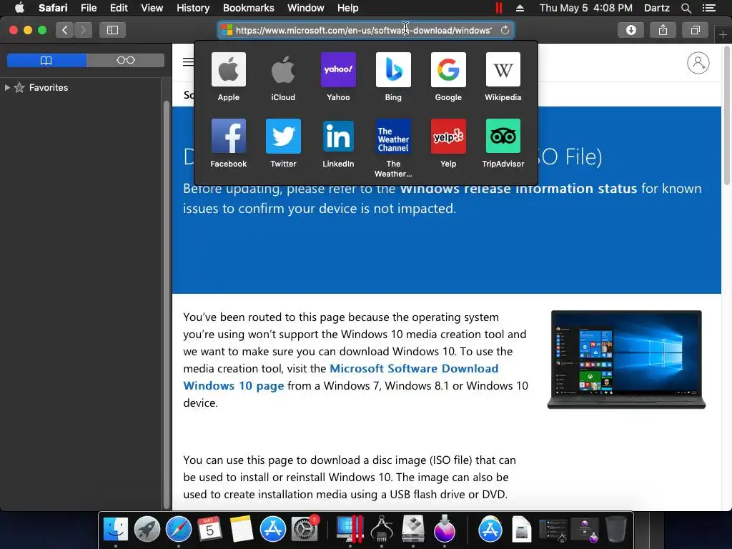The image size is (732, 549).
Task: Follow the Windows 10 page link
Action: [x=234, y=385]
